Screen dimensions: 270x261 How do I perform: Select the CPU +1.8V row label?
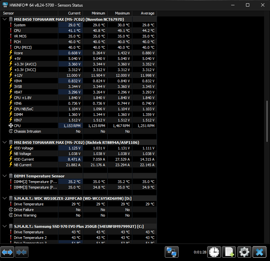point(23,98)
